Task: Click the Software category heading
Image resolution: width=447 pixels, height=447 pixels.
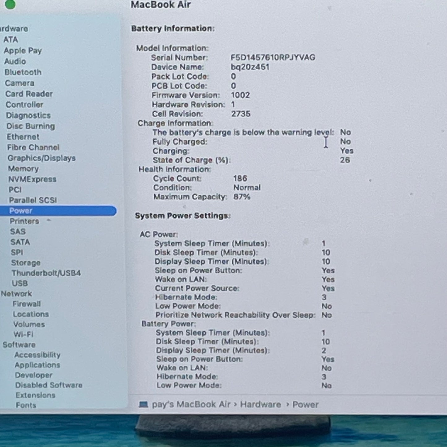Action: (x=19, y=345)
